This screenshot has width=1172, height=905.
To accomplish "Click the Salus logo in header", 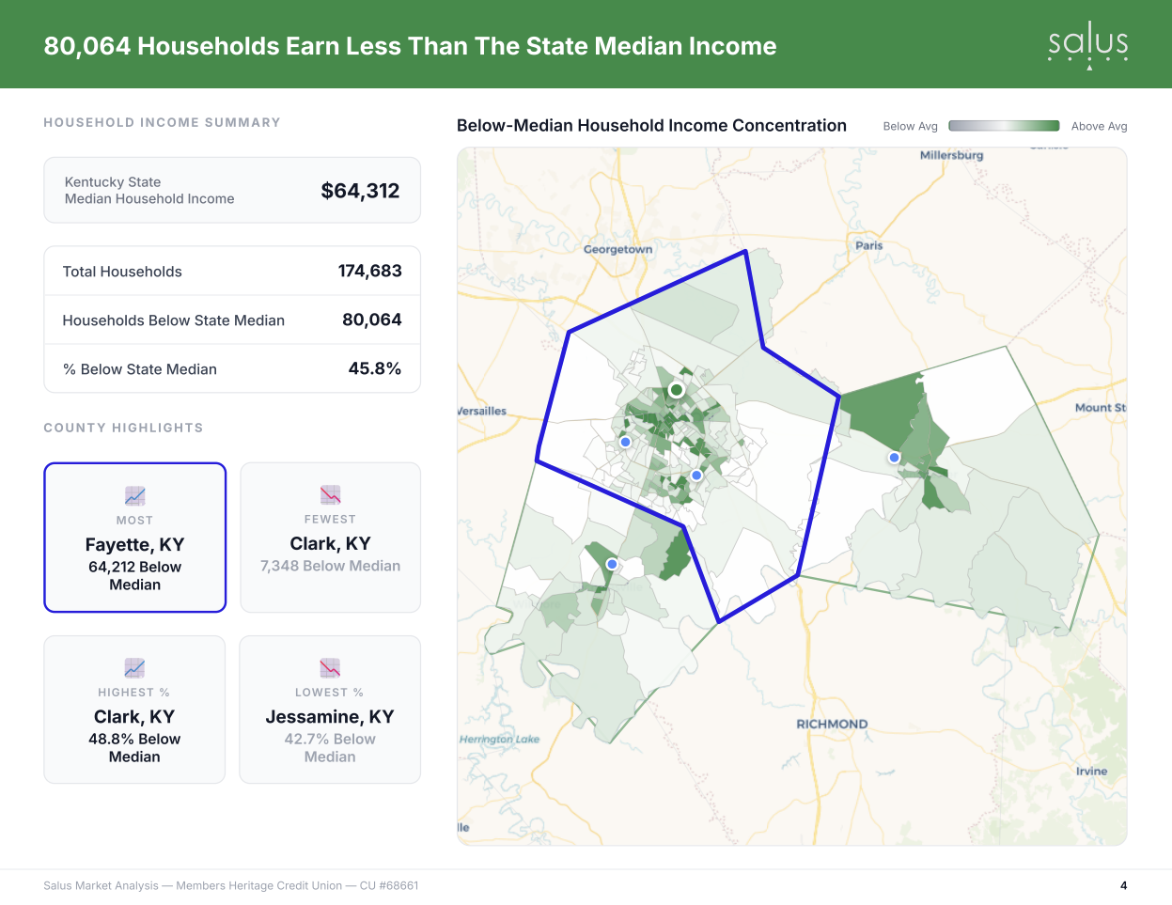I will coord(1088,45).
